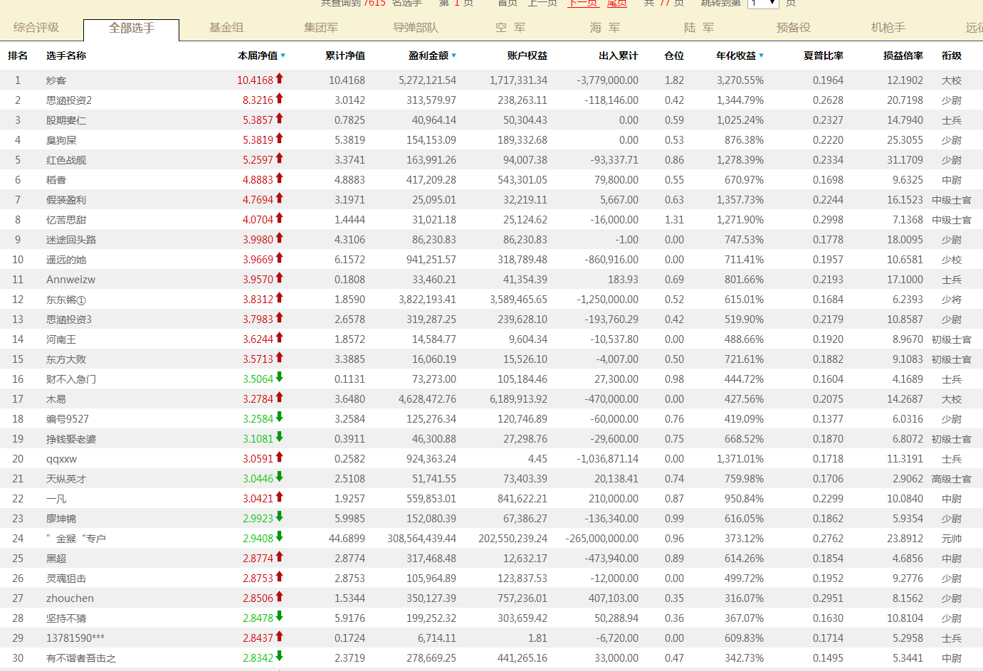Click the red arrow next to 5.3819
Image resolution: width=983 pixels, height=671 pixels.
(x=280, y=139)
